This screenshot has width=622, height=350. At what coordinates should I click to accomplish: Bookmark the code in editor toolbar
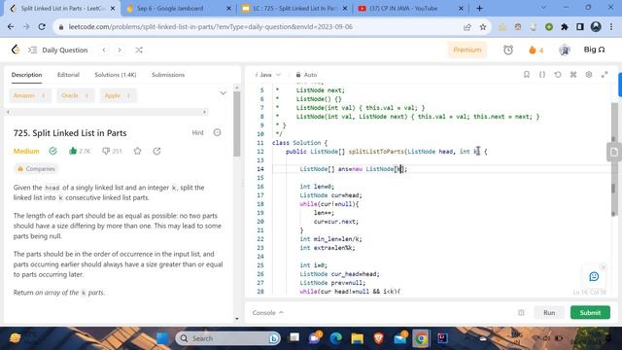click(x=527, y=75)
